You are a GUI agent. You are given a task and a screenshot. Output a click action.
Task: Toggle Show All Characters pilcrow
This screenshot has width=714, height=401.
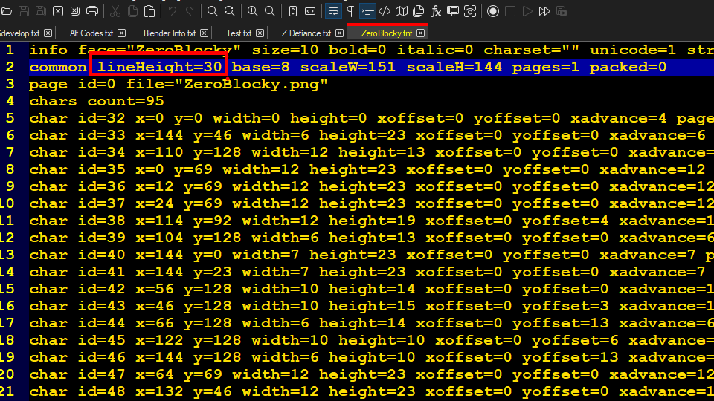[x=350, y=12]
